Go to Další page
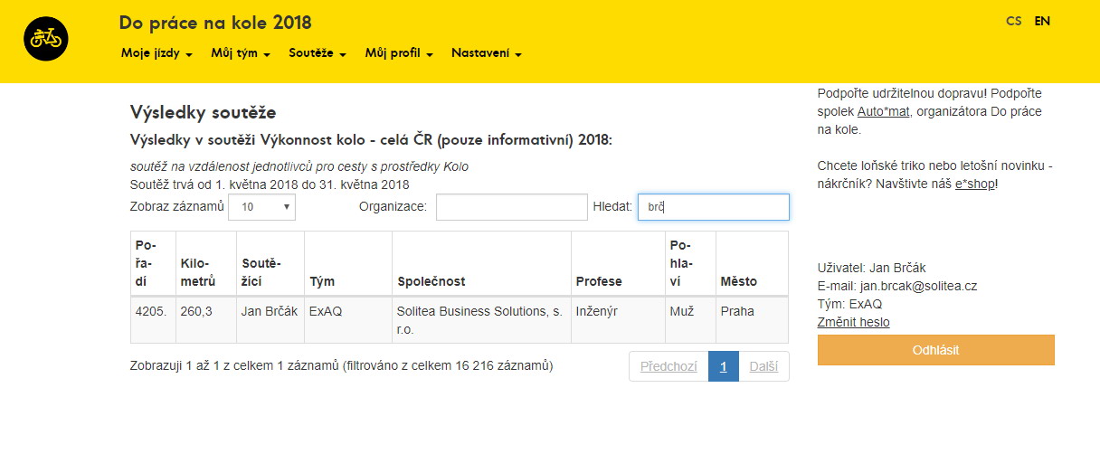This screenshot has height=454, width=1100. coord(763,366)
